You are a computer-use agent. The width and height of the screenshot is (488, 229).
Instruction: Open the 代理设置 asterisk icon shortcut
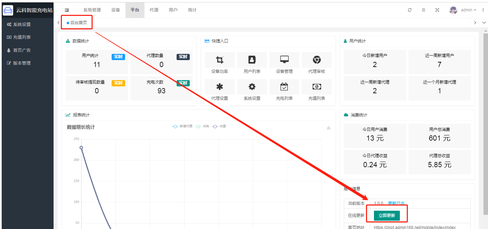click(x=220, y=87)
